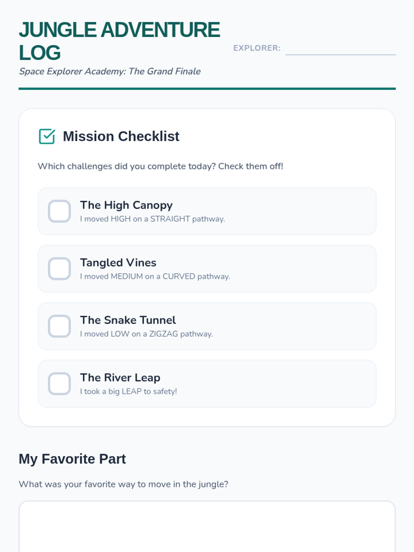Click the LOW on a ZIGZAG pathway description

point(146,334)
